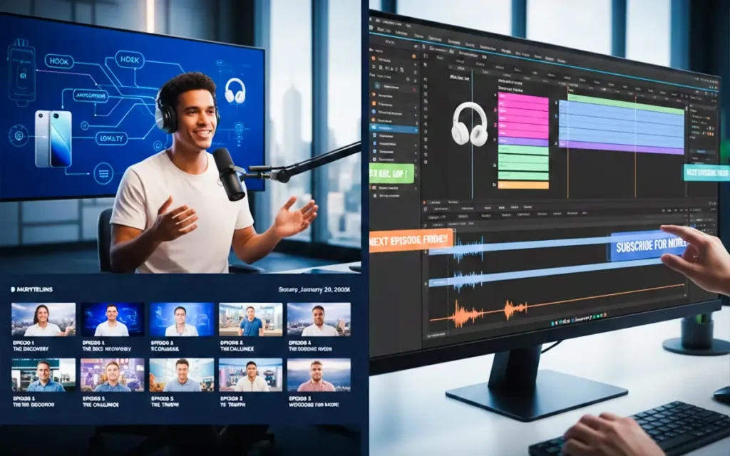Click the orange 'Next Episode Friday' banner
730x456 pixels.
[411, 240]
